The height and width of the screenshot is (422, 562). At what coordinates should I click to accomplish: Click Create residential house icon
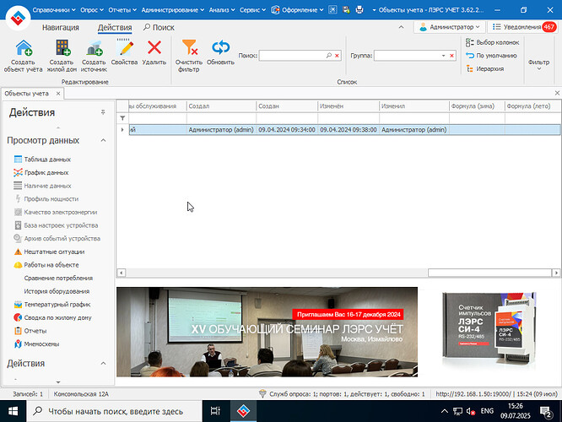pyautogui.click(x=62, y=48)
